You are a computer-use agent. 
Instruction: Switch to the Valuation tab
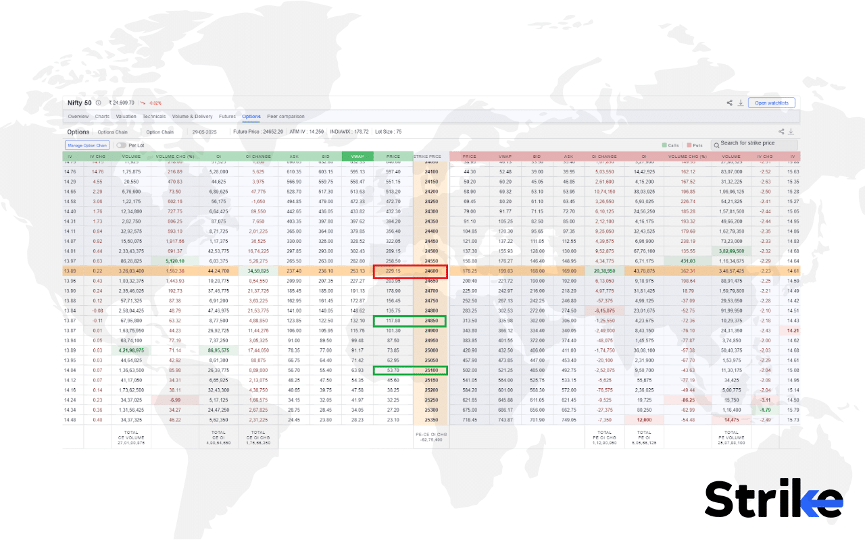(126, 117)
